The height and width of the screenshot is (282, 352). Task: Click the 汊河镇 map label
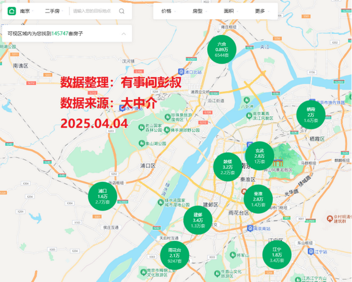pyautogui.click(x=128, y=61)
